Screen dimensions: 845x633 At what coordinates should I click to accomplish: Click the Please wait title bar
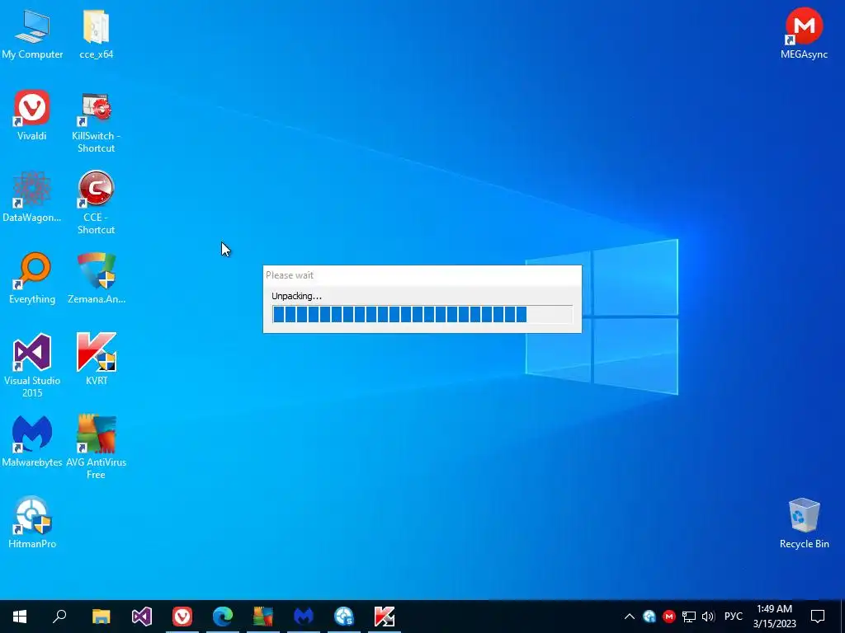[x=422, y=275]
